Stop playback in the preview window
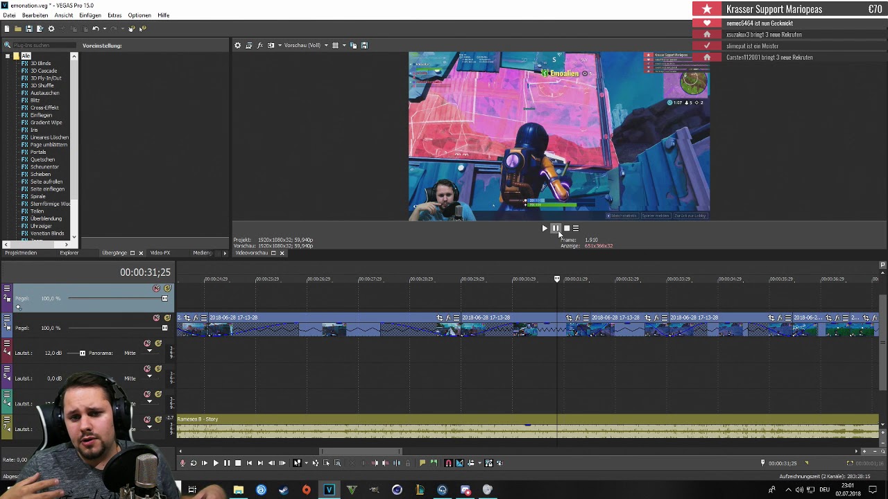Image resolution: width=888 pixels, height=499 pixels. [x=566, y=228]
